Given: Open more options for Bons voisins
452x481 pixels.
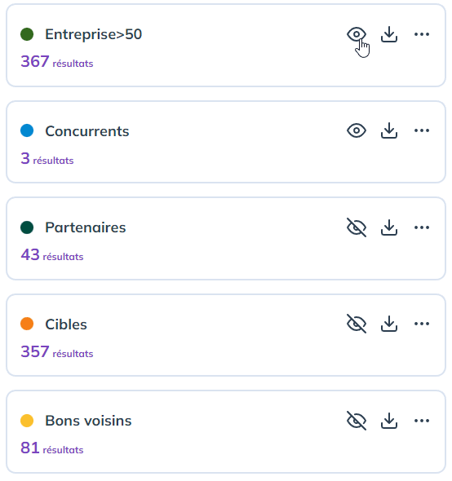Looking at the screenshot, I should click(x=422, y=421).
